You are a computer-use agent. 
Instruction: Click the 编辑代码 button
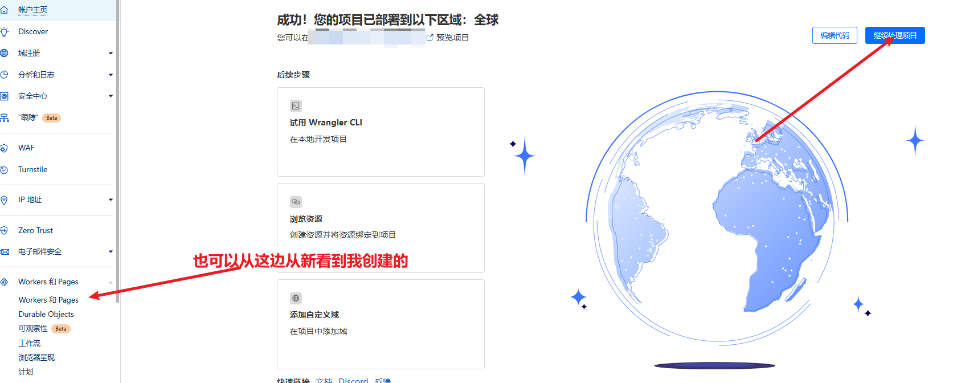click(835, 35)
